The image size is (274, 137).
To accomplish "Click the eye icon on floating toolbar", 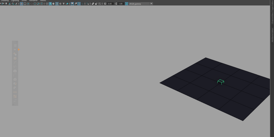I will [x=15, y=50].
